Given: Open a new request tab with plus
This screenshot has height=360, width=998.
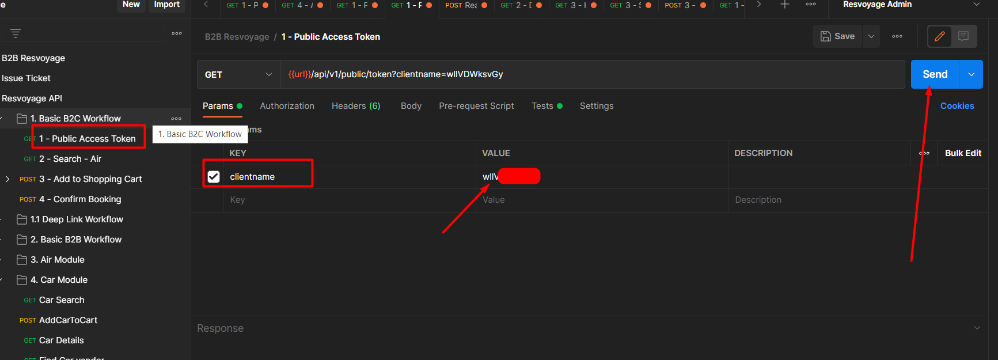Looking at the screenshot, I should (784, 5).
